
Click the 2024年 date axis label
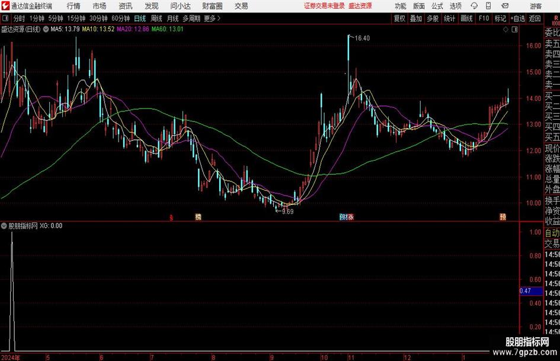pos(10,357)
